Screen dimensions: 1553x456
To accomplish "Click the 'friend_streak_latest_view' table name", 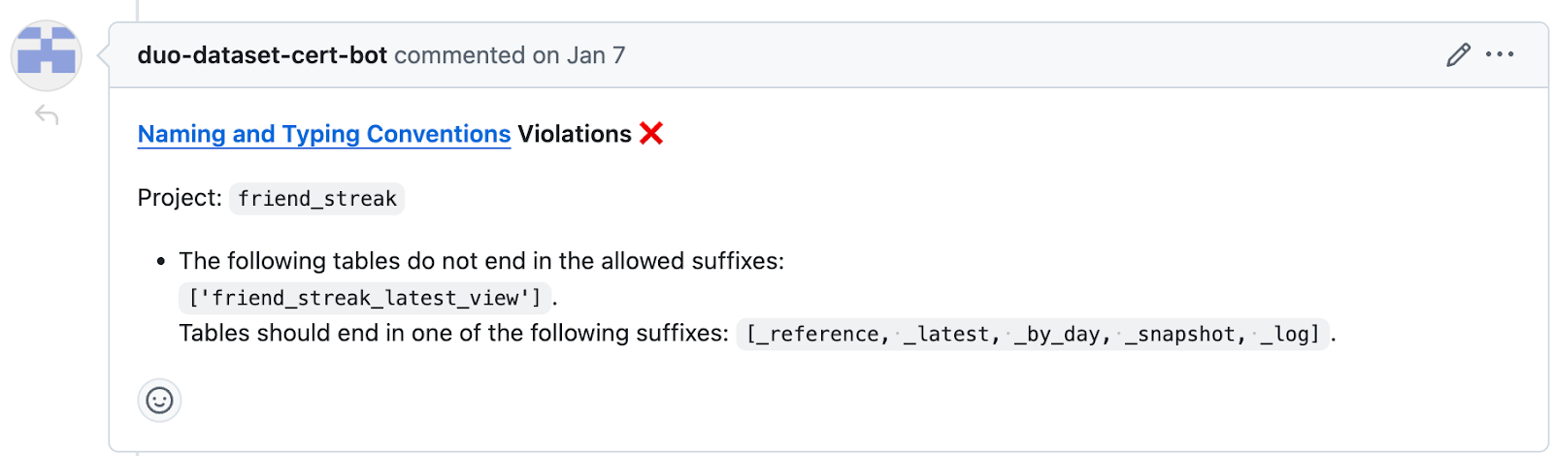I will coord(365,298).
